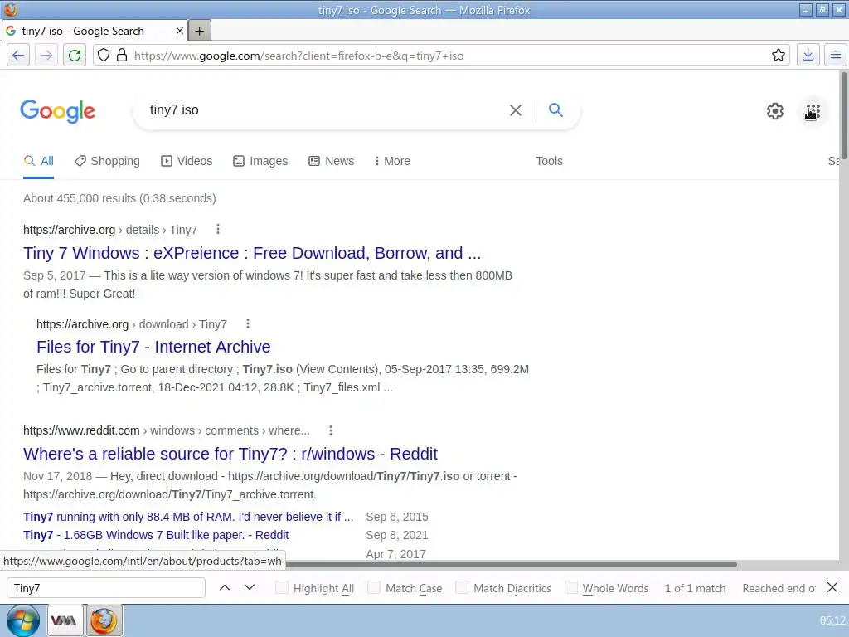This screenshot has height=637, width=849.
Task: Expand the Tools search filters
Action: click(549, 161)
